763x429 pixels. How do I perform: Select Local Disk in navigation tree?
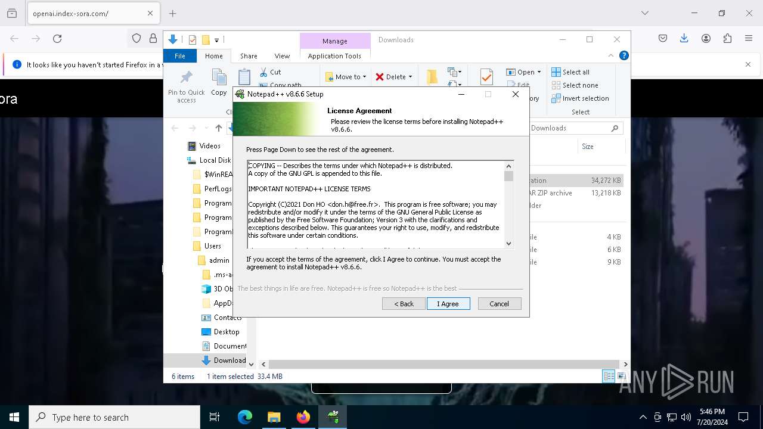click(x=215, y=160)
